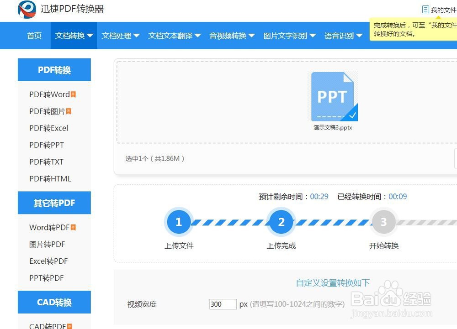Select the 首页 menu item

[x=34, y=35]
